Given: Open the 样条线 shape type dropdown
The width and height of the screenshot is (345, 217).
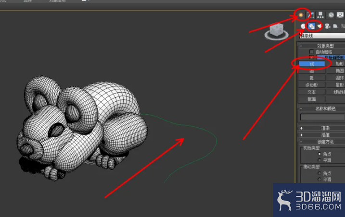Looking at the screenshot, I should (322, 36).
